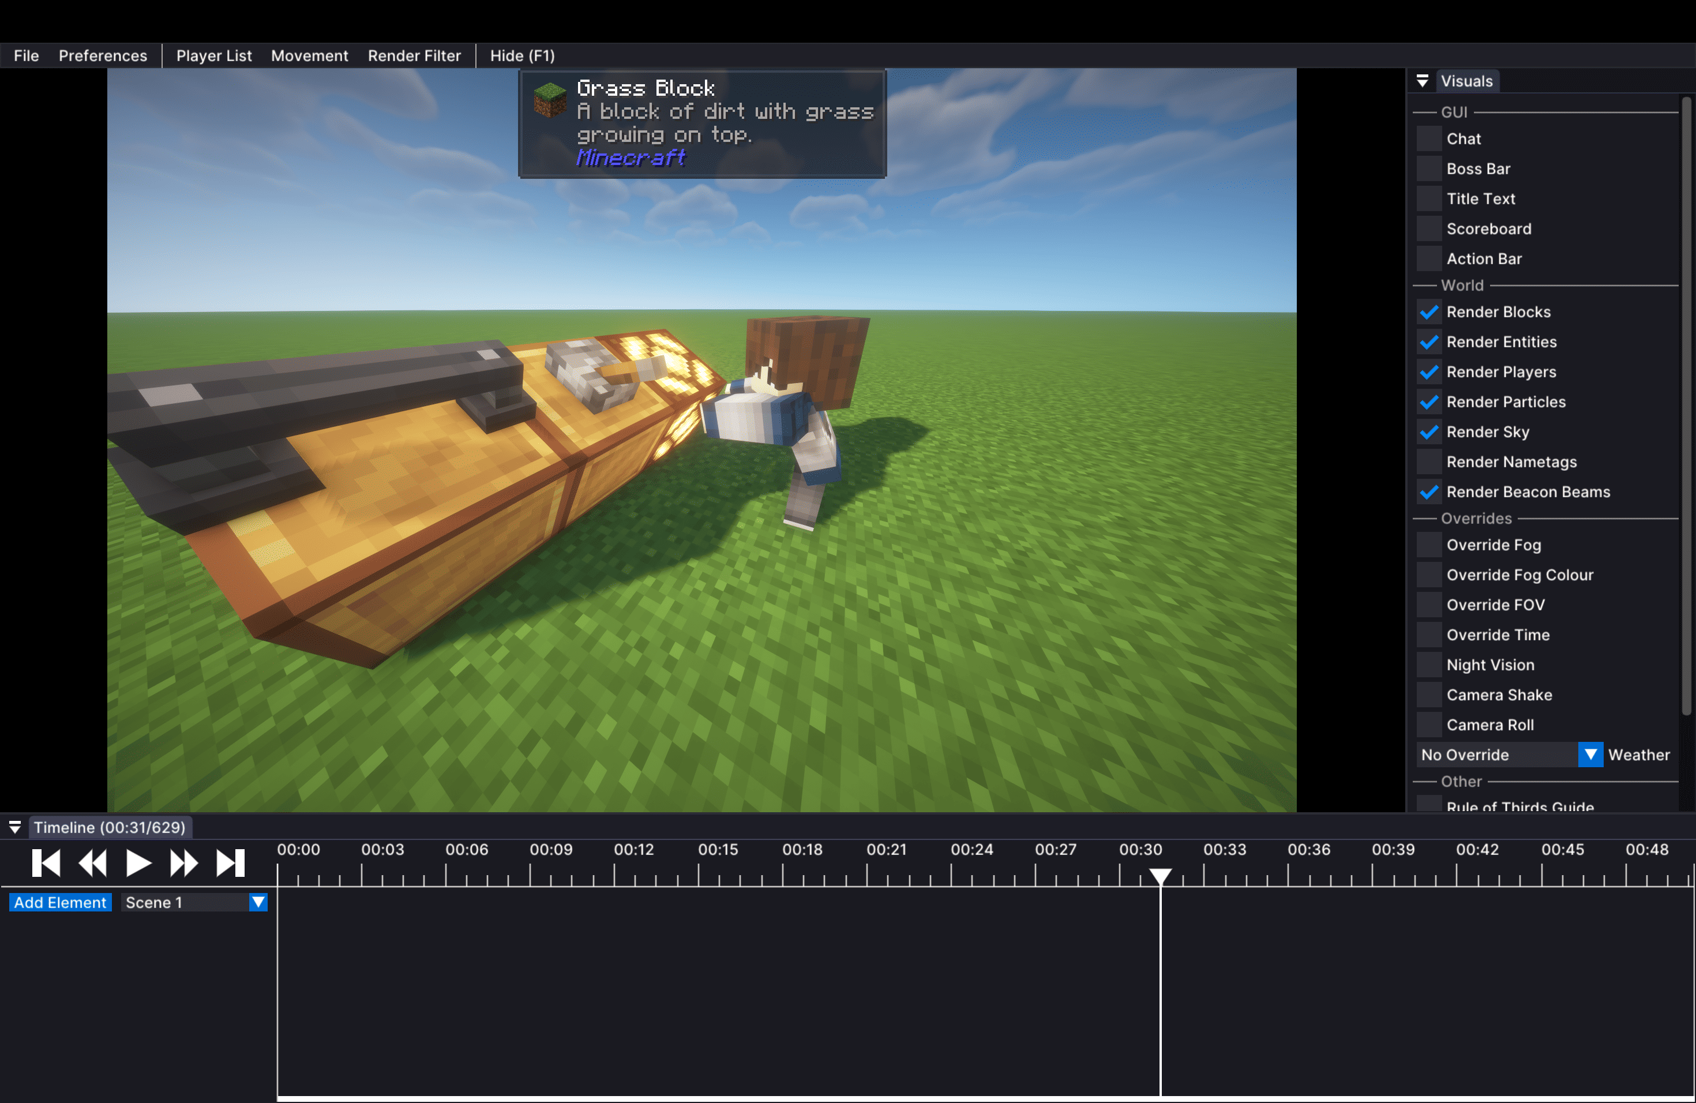
Task: Collapse the Visuals panel triangle
Action: pyautogui.click(x=1423, y=81)
